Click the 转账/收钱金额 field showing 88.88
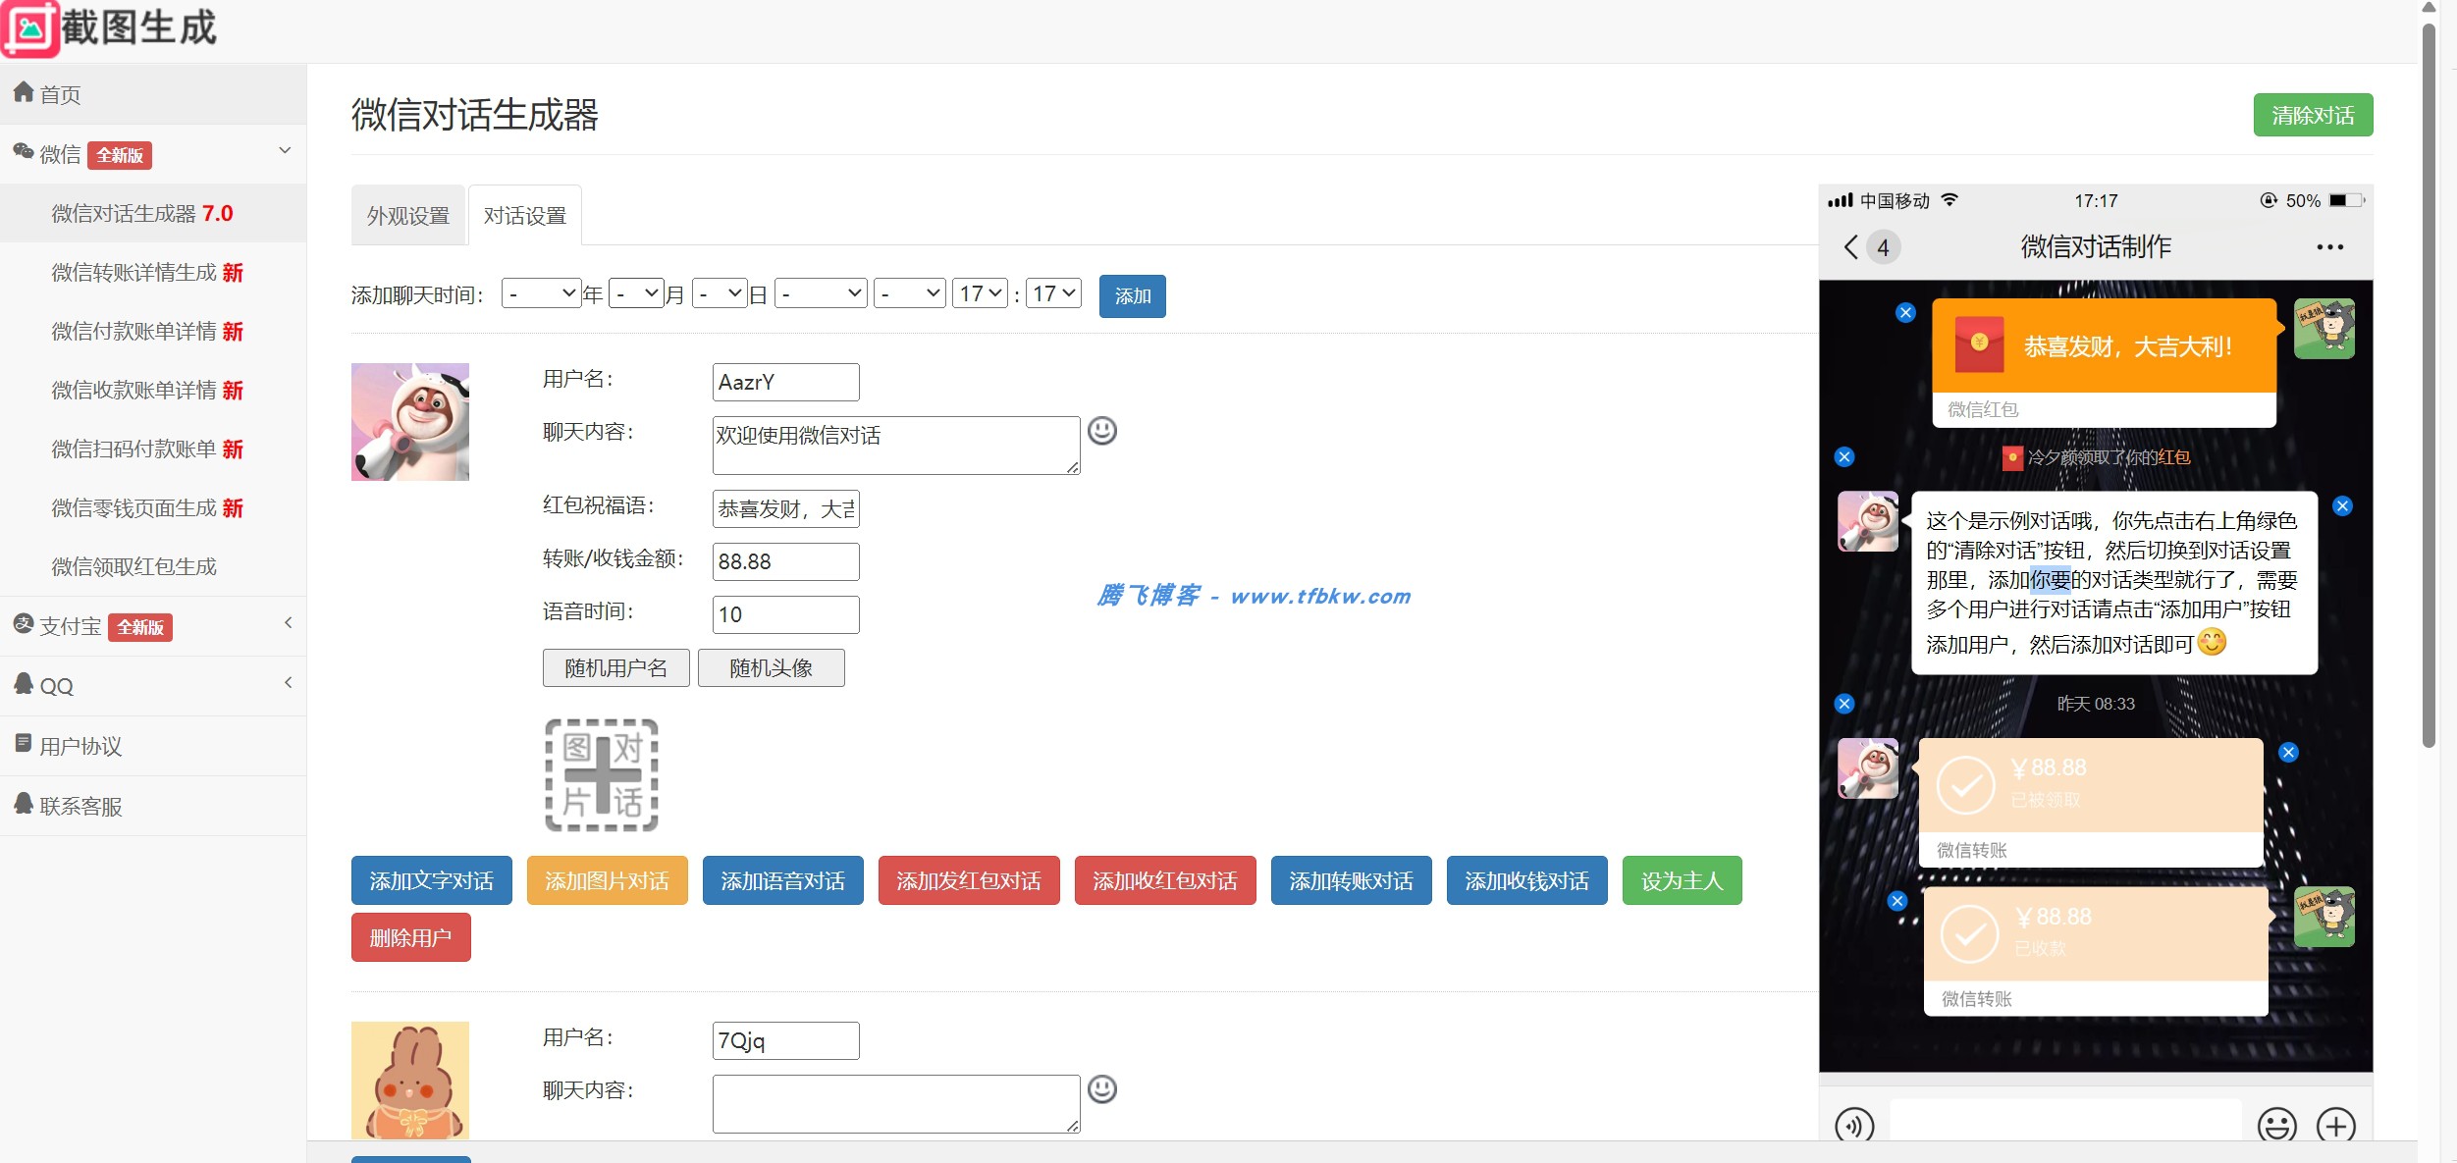This screenshot has width=2457, height=1163. tap(784, 561)
